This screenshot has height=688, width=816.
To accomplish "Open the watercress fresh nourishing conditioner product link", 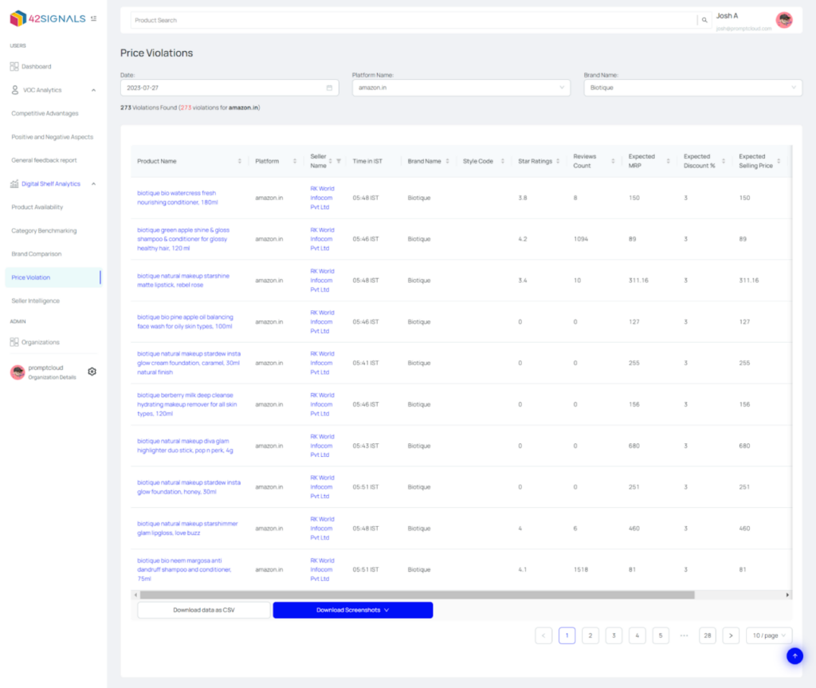I will tap(178, 198).
